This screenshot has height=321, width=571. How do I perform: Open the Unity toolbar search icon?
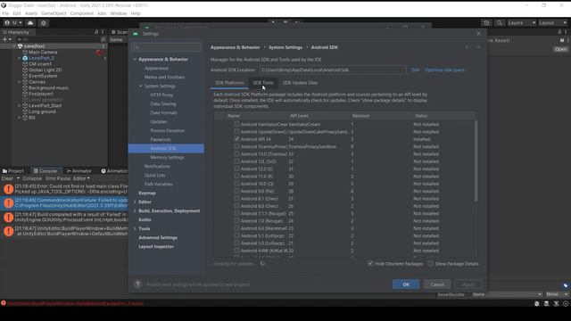click(x=500, y=22)
